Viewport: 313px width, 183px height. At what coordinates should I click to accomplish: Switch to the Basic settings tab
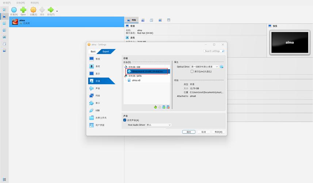[x=93, y=52]
